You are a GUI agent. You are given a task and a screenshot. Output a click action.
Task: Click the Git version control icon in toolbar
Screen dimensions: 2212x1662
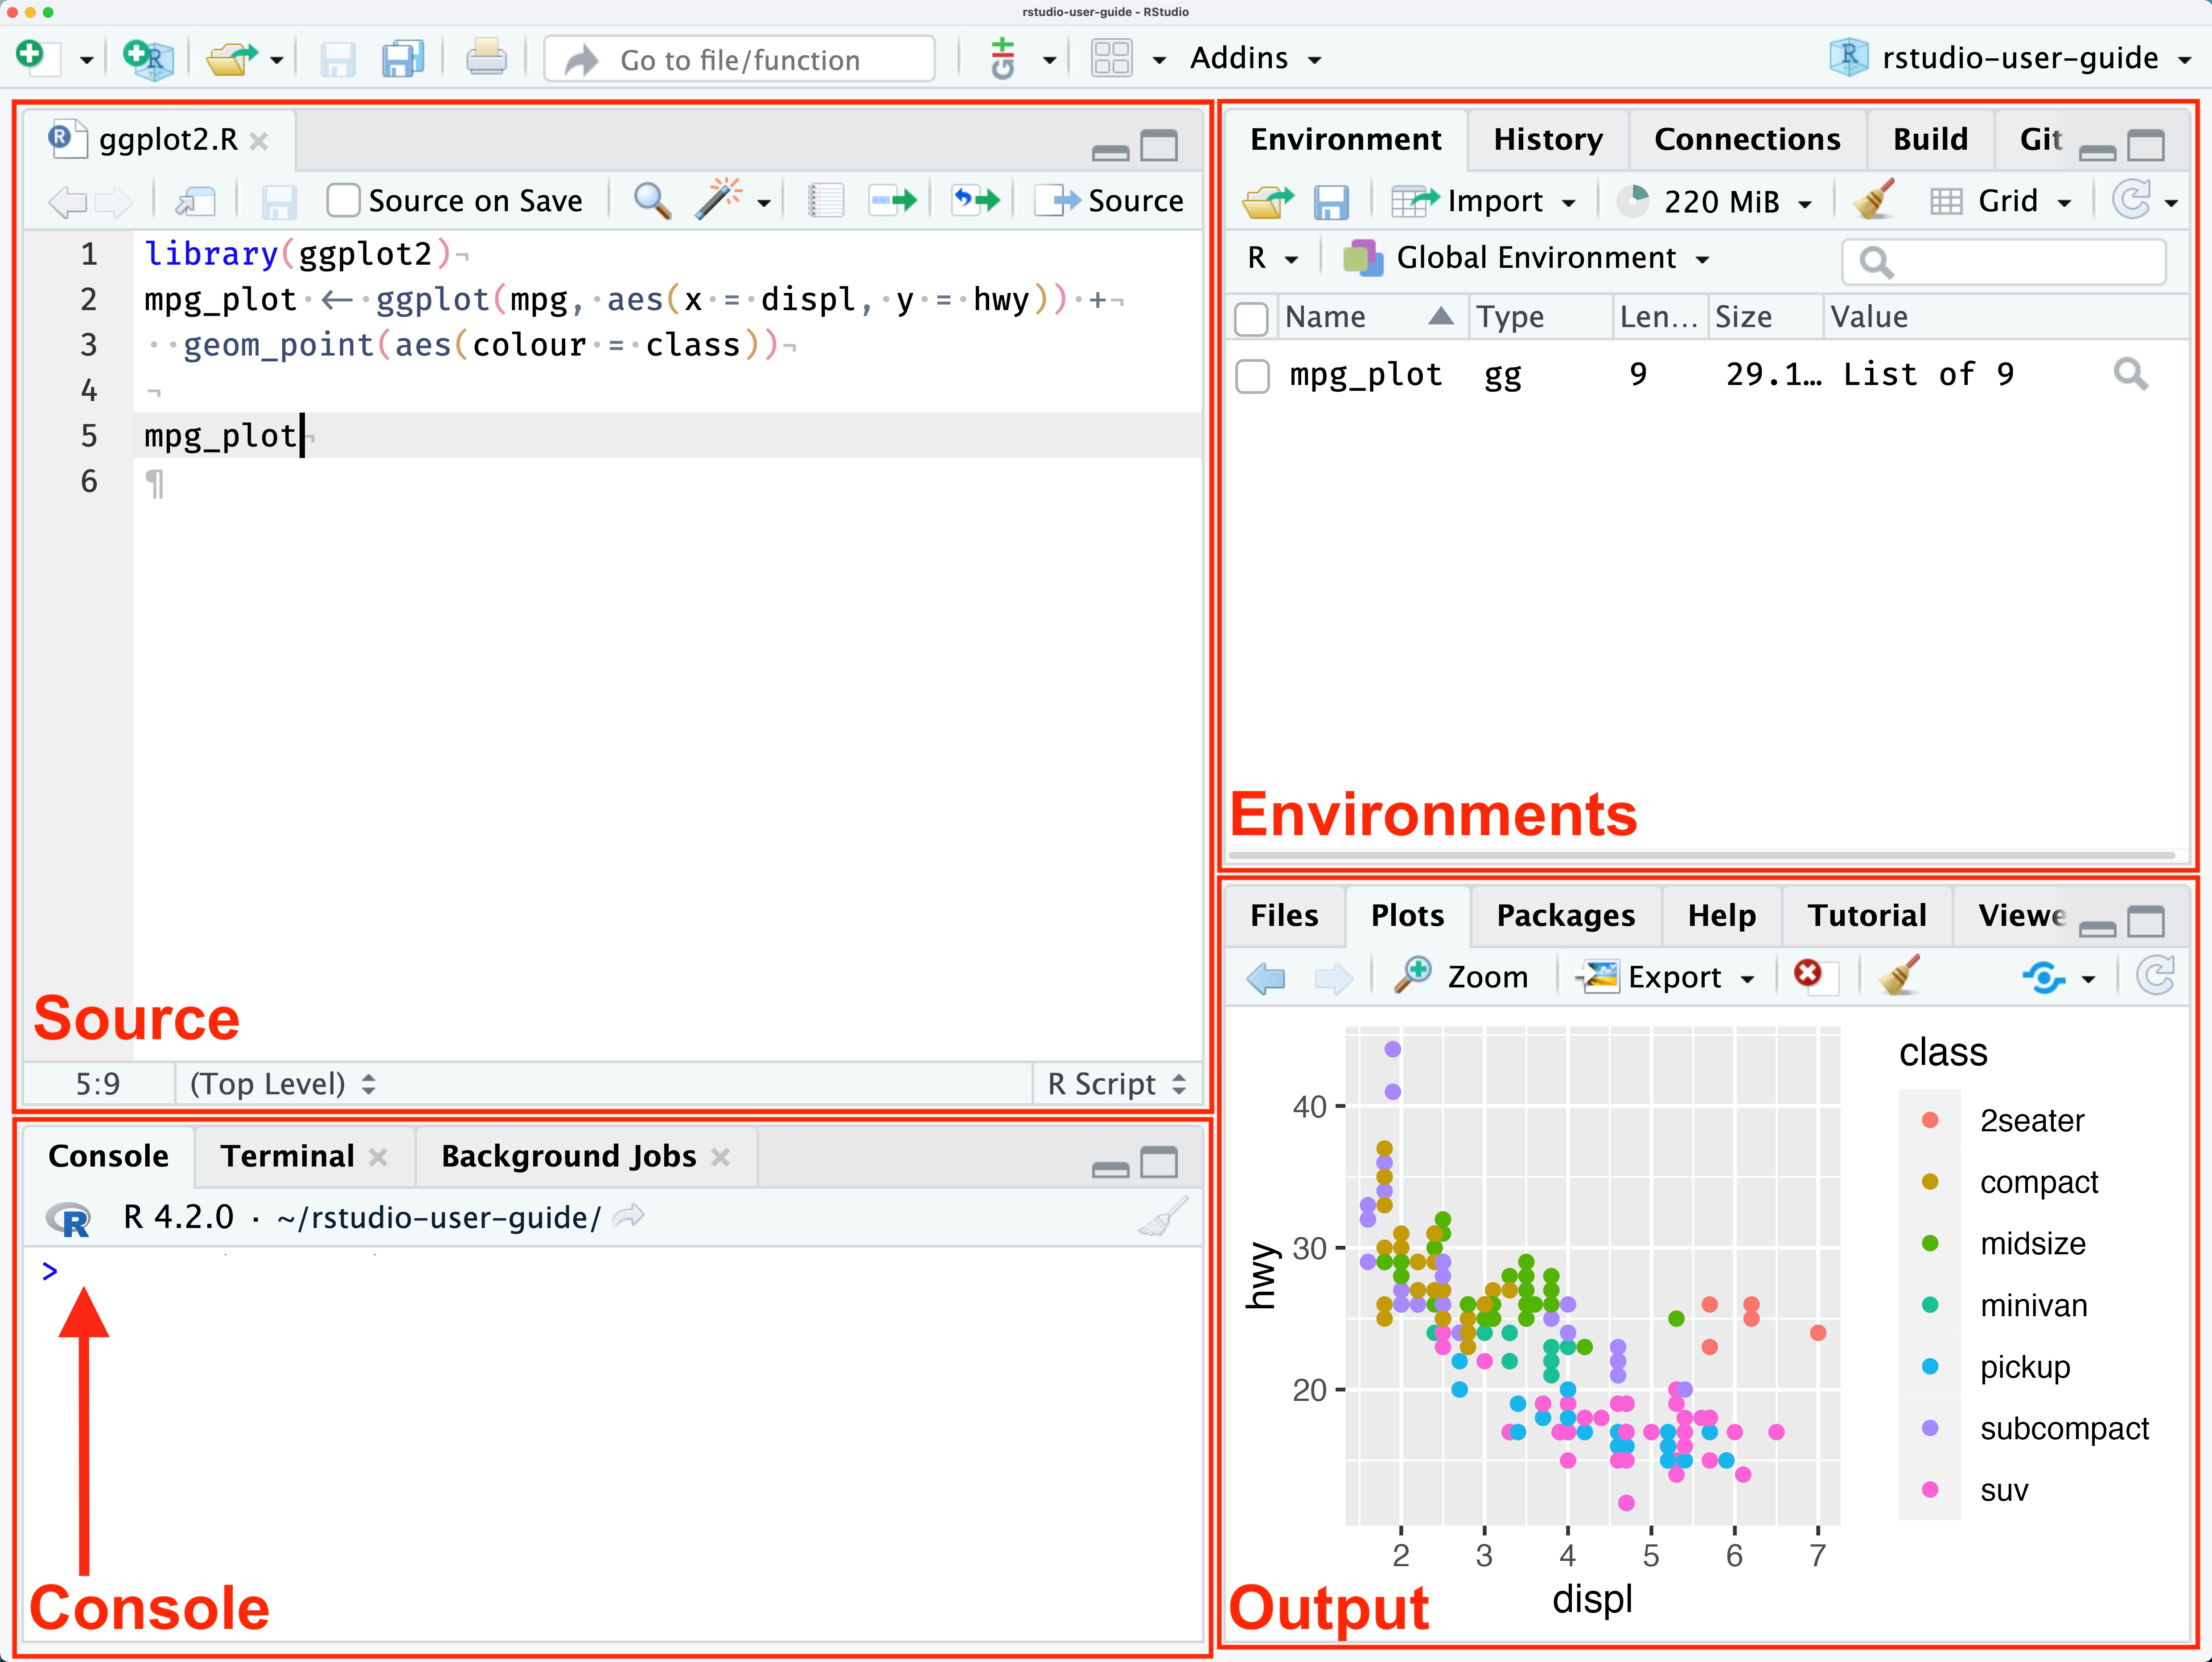[x=1003, y=58]
